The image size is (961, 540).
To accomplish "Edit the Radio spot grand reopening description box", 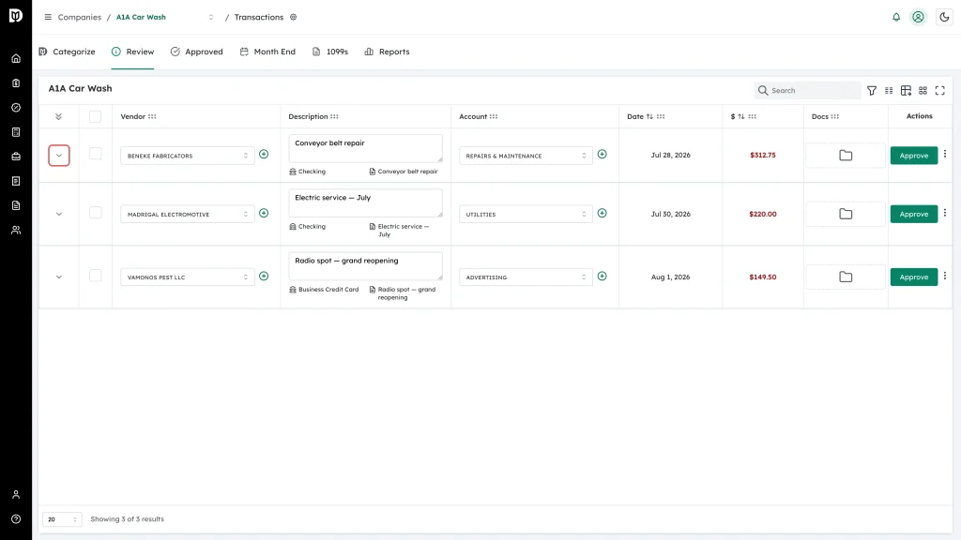I will pos(365,265).
